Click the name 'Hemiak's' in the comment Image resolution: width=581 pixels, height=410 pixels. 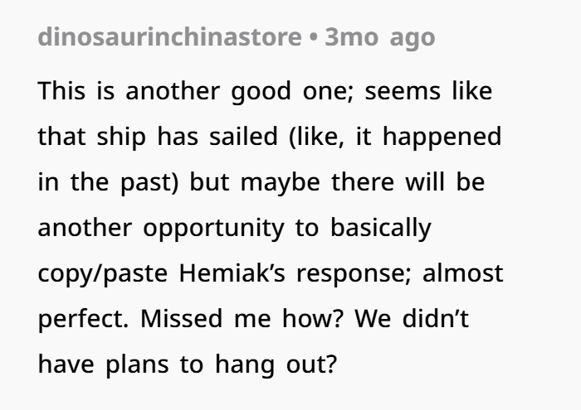pyautogui.click(x=232, y=273)
